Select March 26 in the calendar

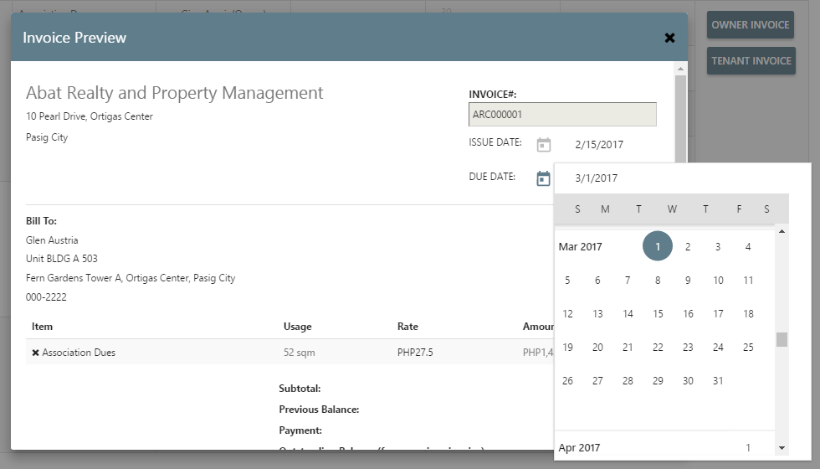point(567,380)
